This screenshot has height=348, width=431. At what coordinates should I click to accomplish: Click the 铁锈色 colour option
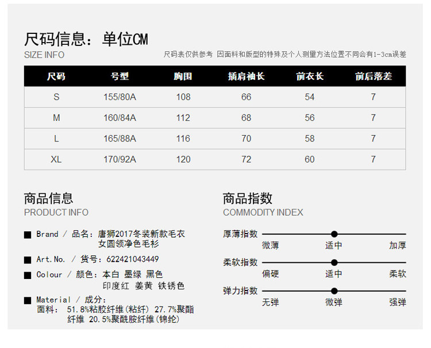(x=171, y=286)
